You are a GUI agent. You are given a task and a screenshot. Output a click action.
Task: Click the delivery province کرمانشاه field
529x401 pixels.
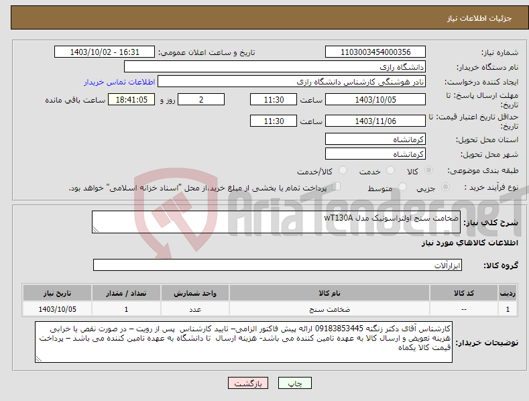tap(375, 139)
